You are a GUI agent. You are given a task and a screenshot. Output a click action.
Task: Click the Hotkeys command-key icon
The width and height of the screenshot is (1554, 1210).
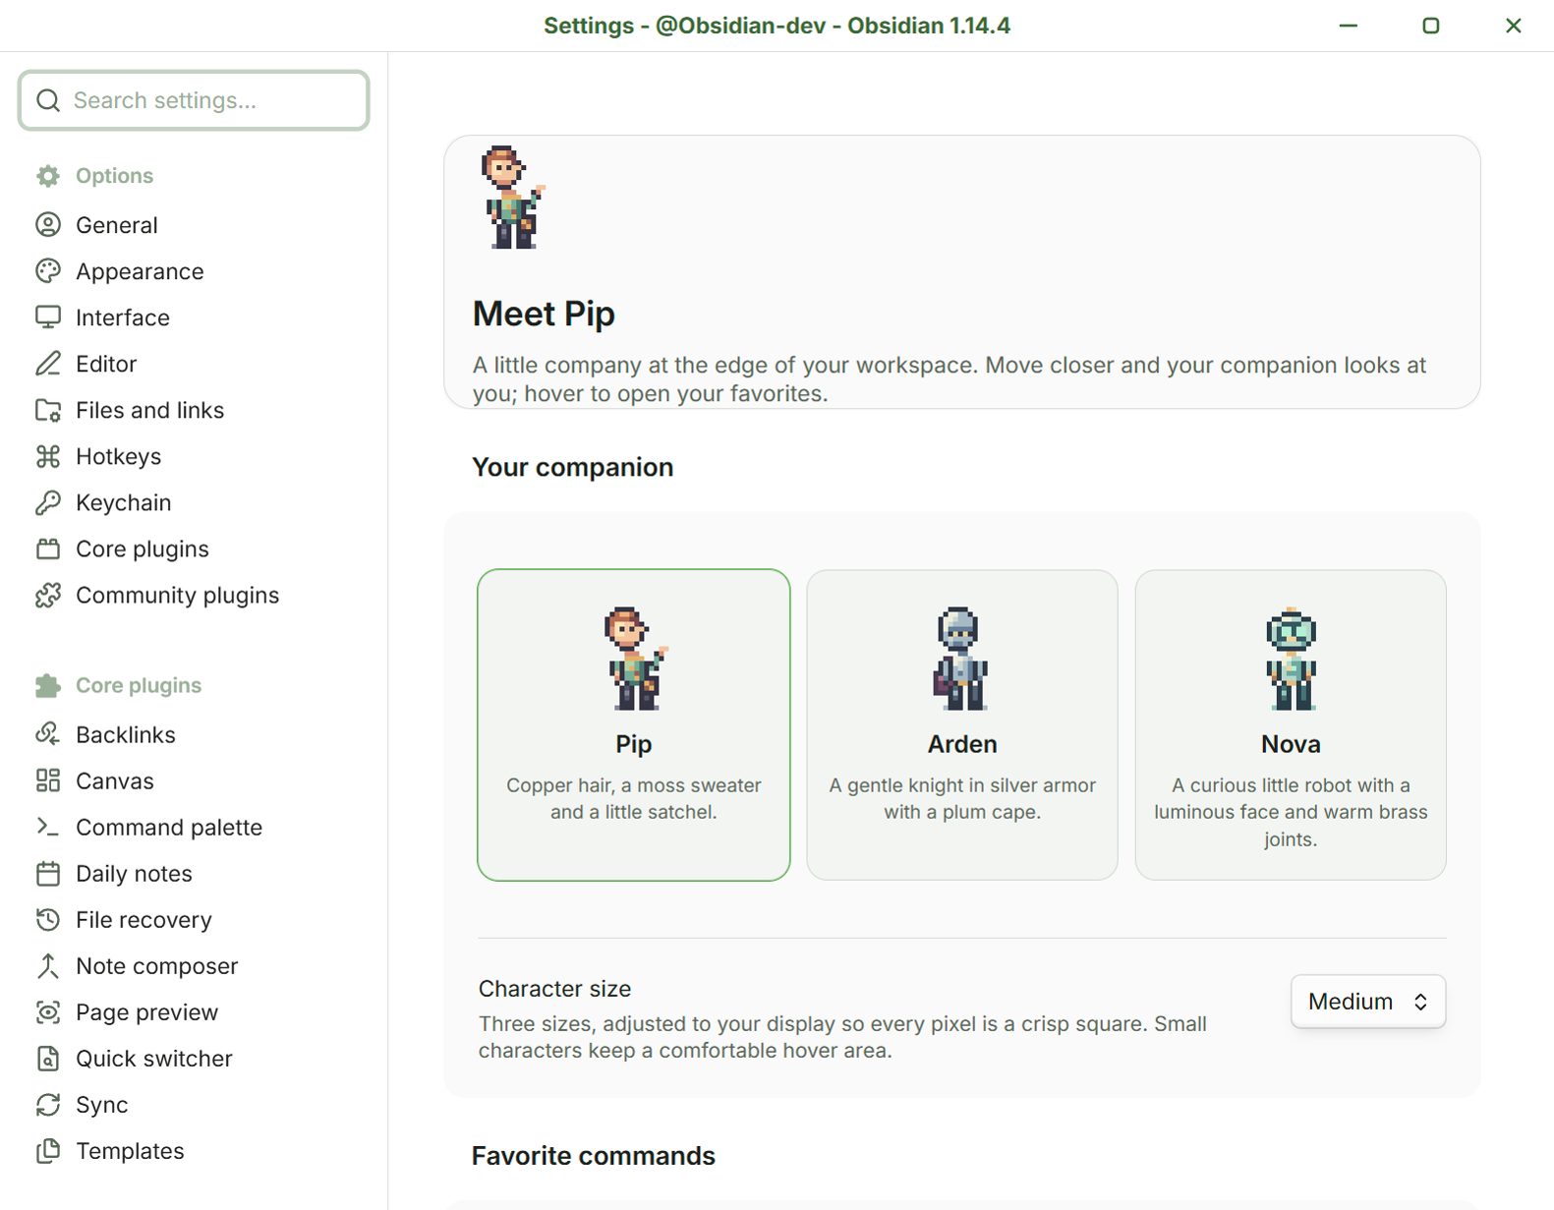pos(48,456)
